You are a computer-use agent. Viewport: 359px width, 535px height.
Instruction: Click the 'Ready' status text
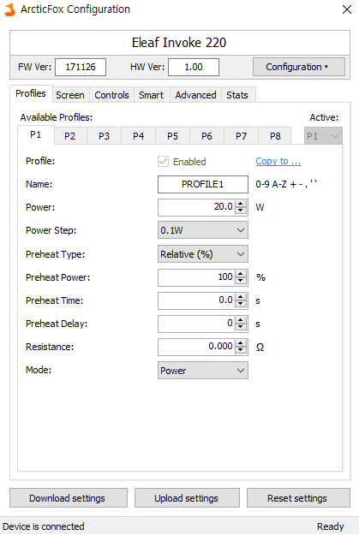(x=331, y=526)
